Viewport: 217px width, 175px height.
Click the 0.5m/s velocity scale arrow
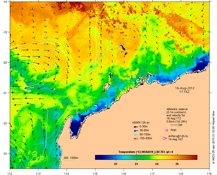pos(176,125)
